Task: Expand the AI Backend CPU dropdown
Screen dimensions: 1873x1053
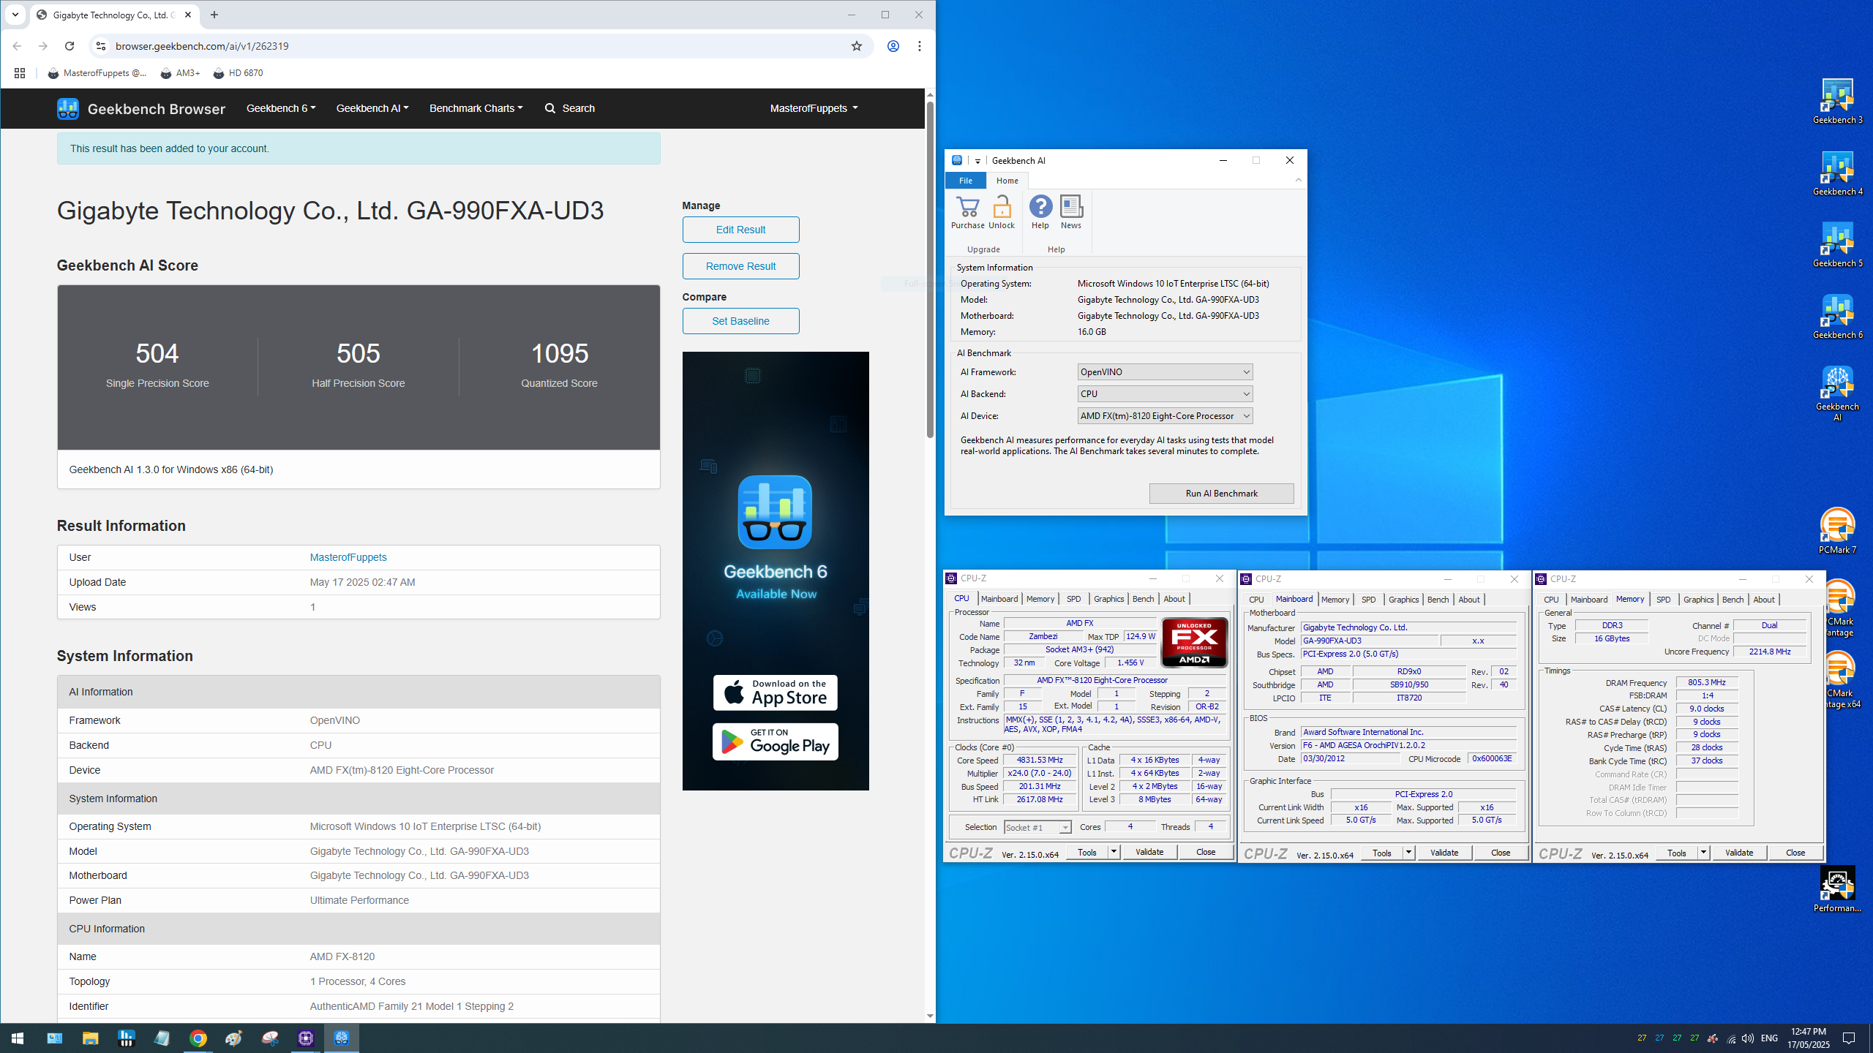Action: click(1165, 394)
